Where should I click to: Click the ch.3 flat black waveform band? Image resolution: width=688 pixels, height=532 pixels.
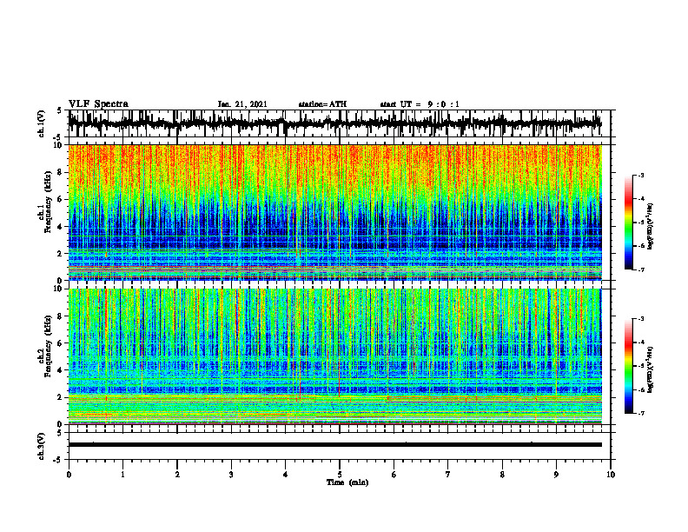point(334,445)
